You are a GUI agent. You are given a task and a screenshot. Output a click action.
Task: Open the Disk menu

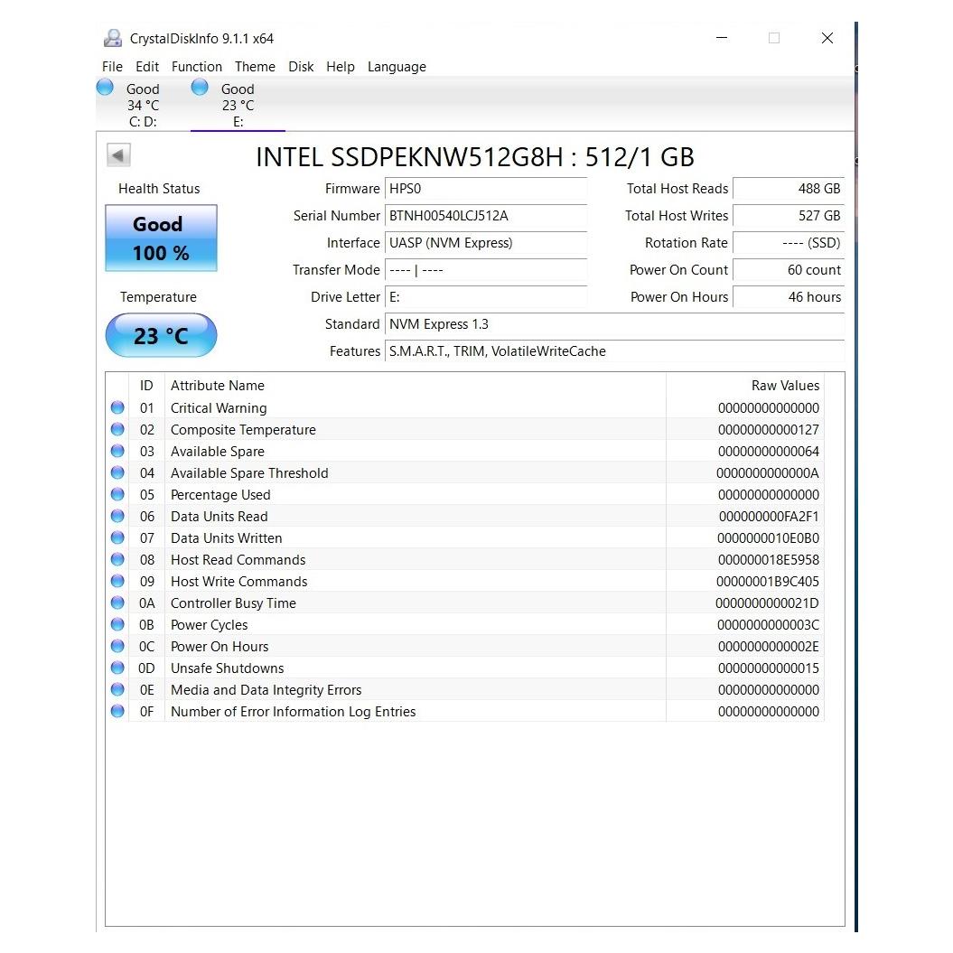[301, 67]
